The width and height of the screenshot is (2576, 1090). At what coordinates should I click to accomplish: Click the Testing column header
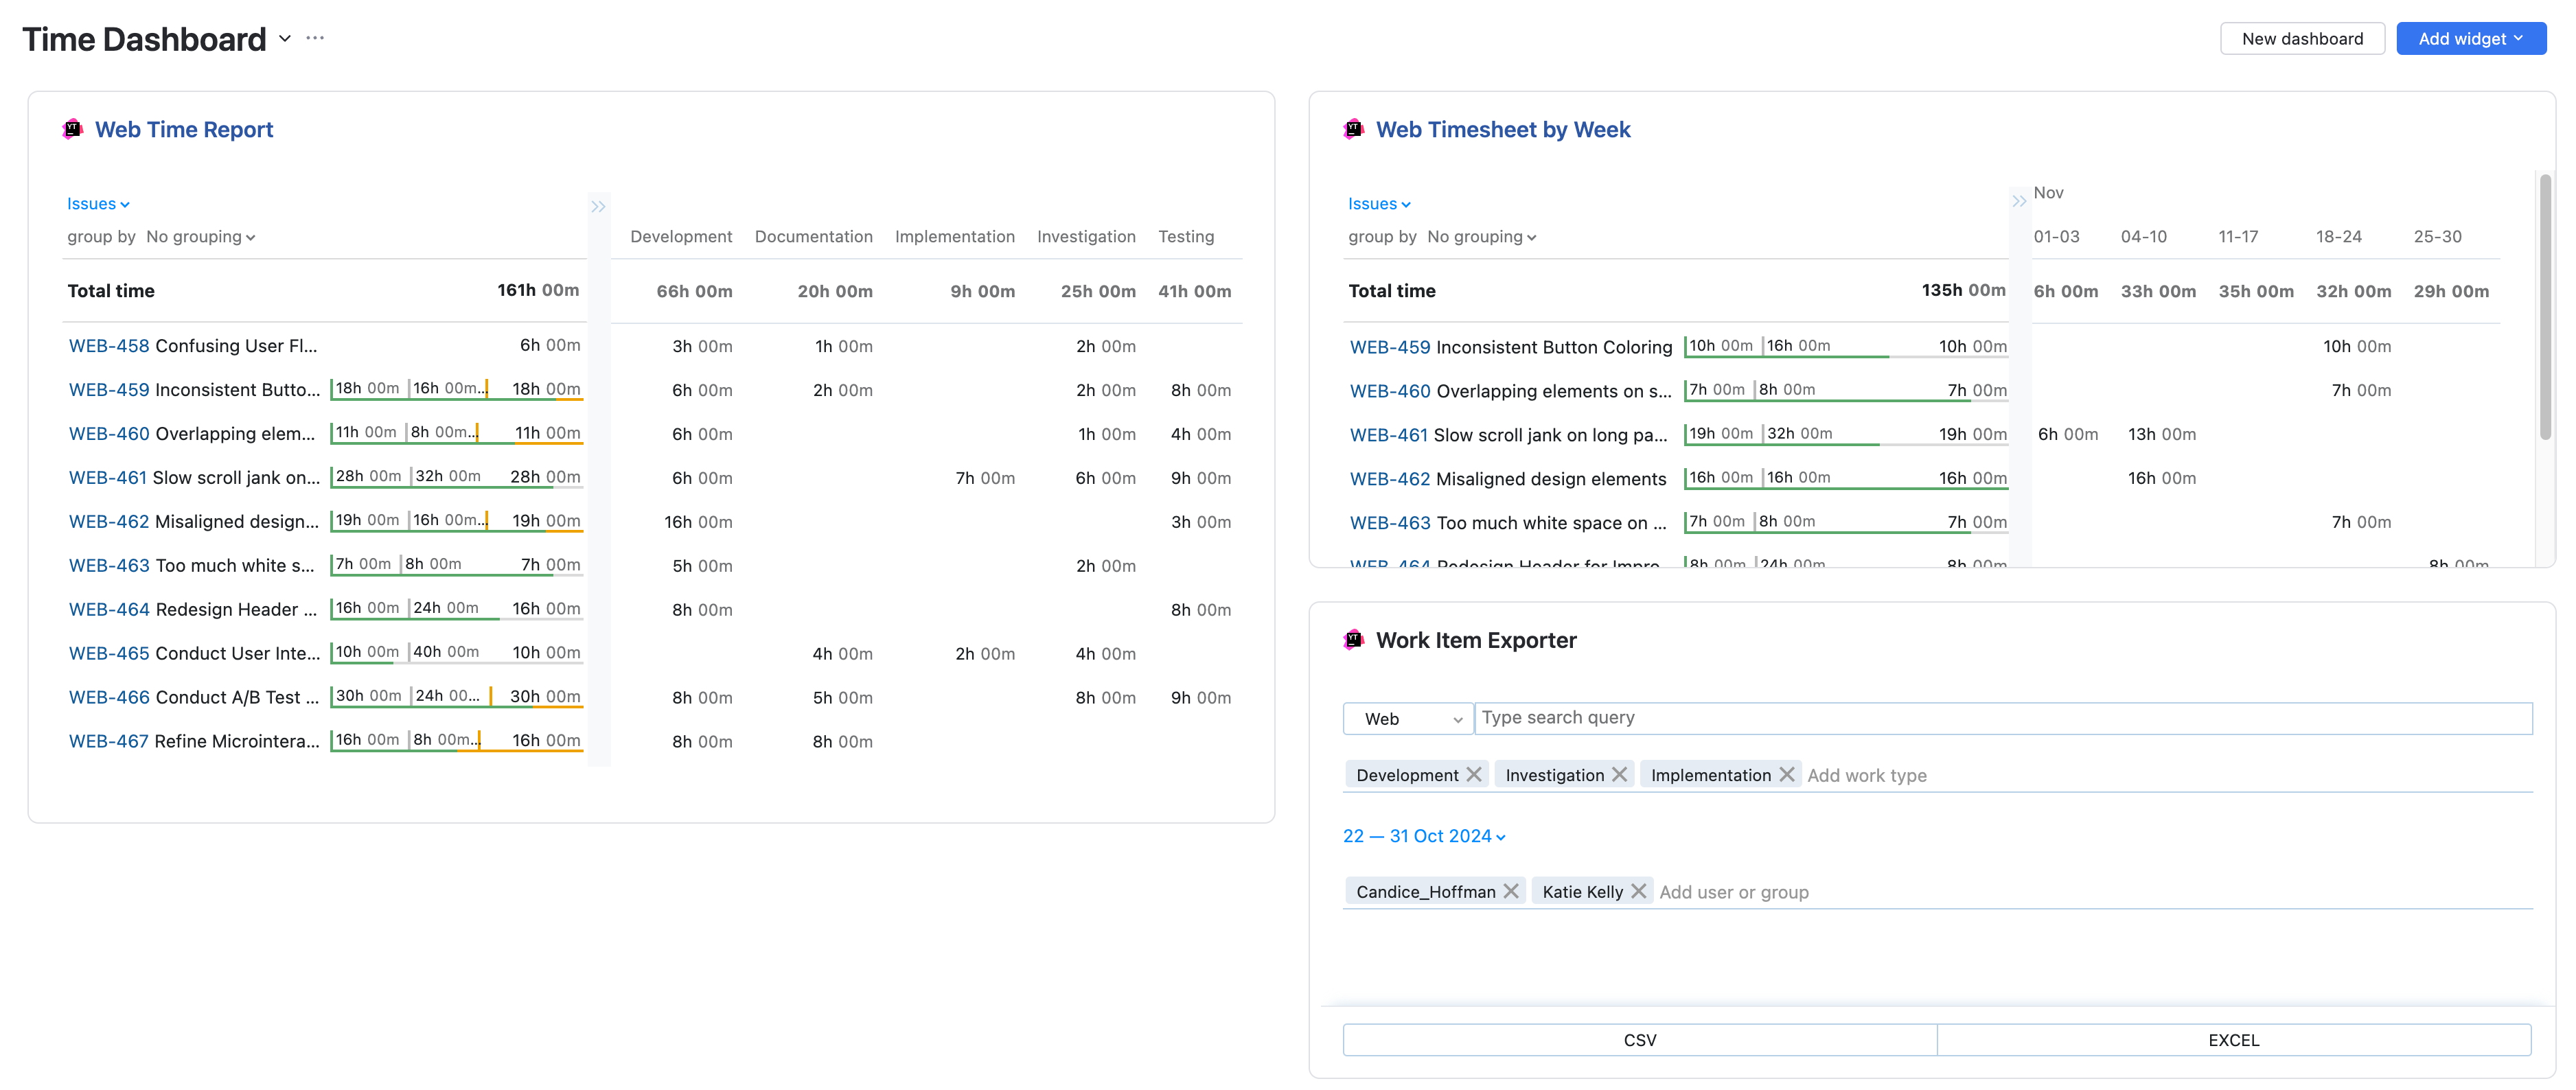pyautogui.click(x=1186, y=237)
